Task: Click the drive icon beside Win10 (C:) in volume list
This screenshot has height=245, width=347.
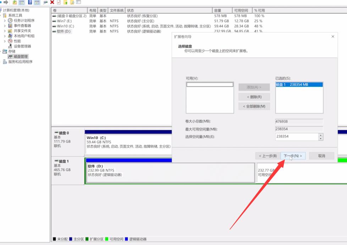Action: click(54, 26)
